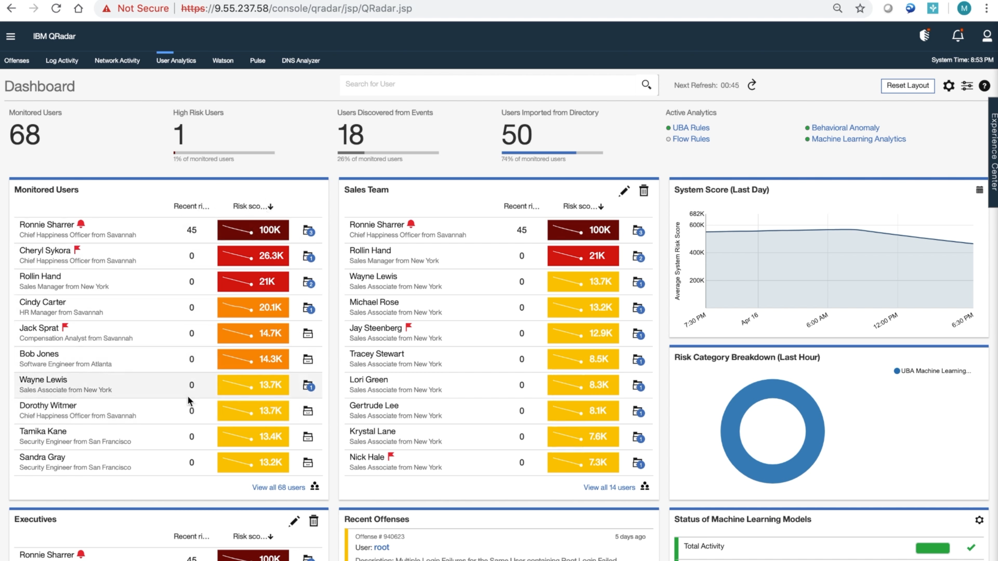Screen dimensions: 998x561
Task: Toggle Flow Rules analytics status
Action: (x=691, y=139)
